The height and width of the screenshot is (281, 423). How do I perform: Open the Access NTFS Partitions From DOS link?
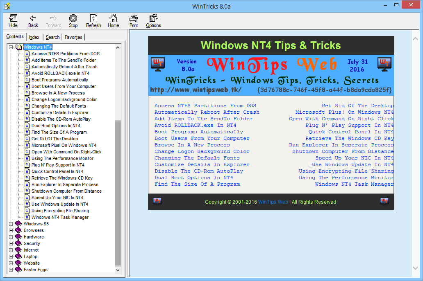coord(205,106)
